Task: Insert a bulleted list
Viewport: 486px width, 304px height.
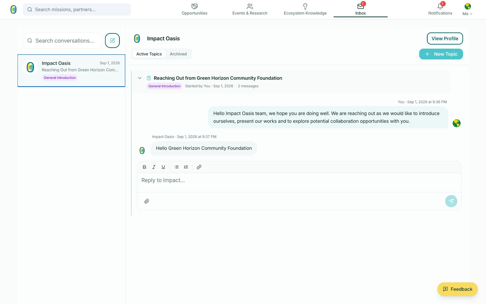Action: (177, 167)
